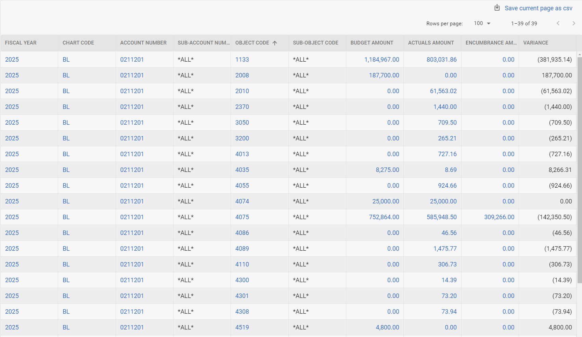Screen dimensions: 582x337
Task: Click actuals amount 709.50
Action: coord(447,123)
